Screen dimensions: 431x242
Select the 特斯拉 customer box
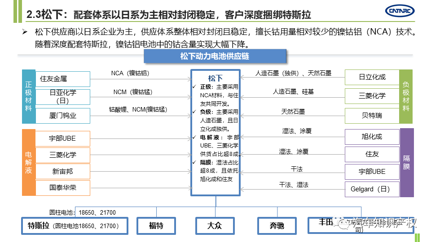tap(75, 226)
